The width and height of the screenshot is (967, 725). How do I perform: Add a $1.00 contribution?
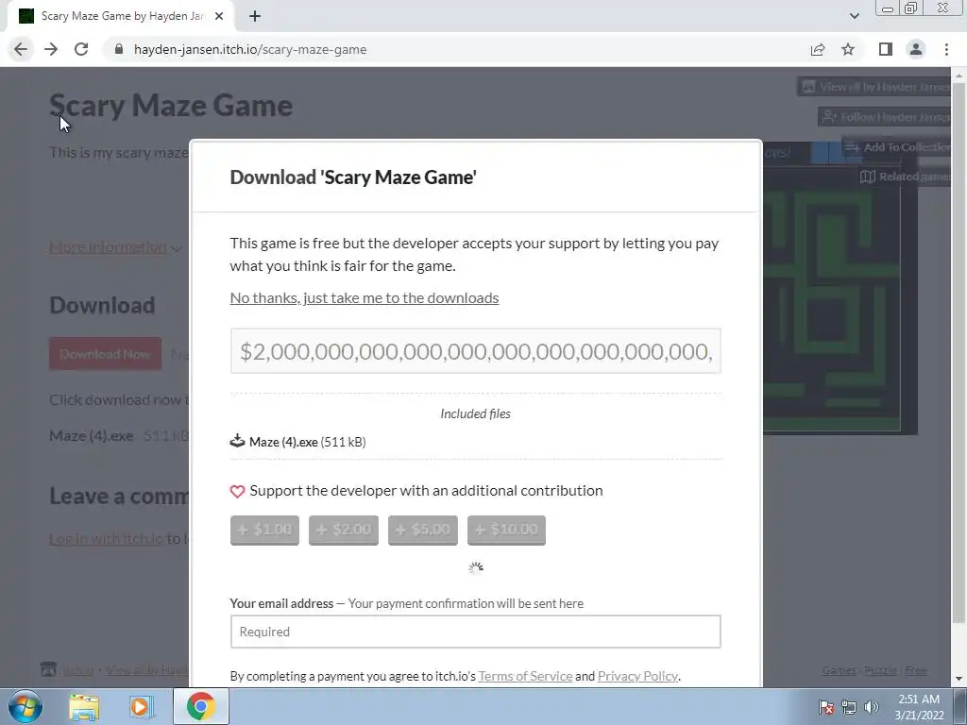point(264,531)
